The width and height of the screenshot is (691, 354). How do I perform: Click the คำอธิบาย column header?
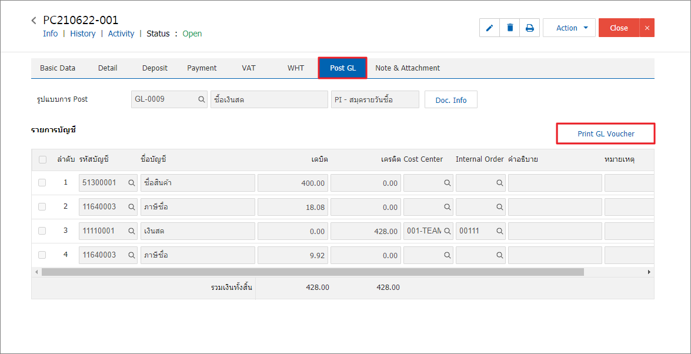pyautogui.click(x=523, y=159)
